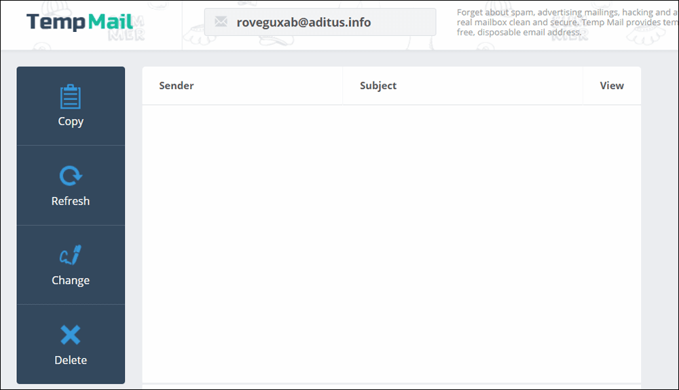Viewport: 679px width, 390px height.
Task: Open the TempMail logo homepage
Action: click(x=79, y=22)
